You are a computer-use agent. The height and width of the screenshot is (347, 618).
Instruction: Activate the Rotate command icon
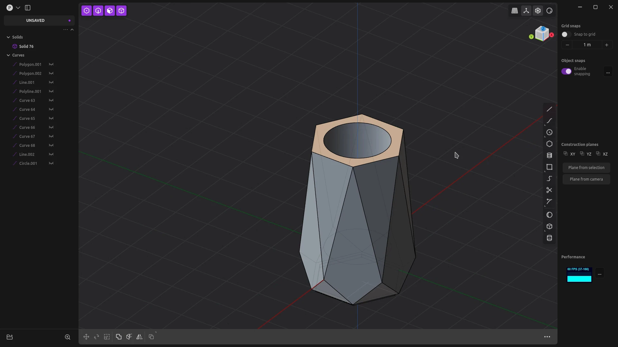point(97,337)
